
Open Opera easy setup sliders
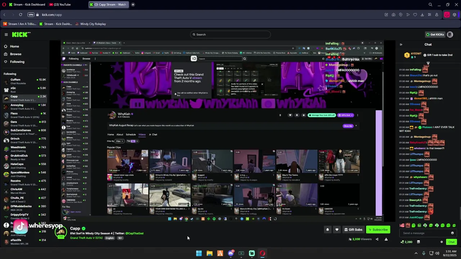click(x=429, y=15)
